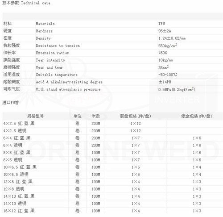This screenshot has height=217, width=223.
Task: Click '200M' in the '6×4 透明' row
Action: point(95,146)
